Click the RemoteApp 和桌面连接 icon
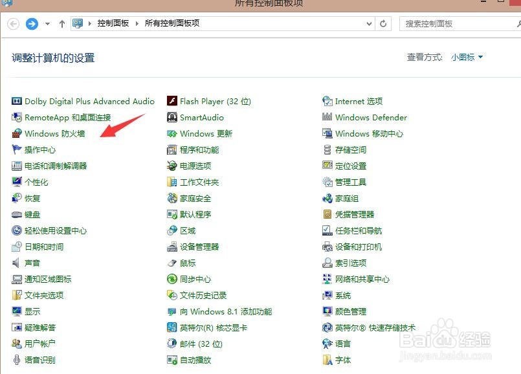 (17, 117)
